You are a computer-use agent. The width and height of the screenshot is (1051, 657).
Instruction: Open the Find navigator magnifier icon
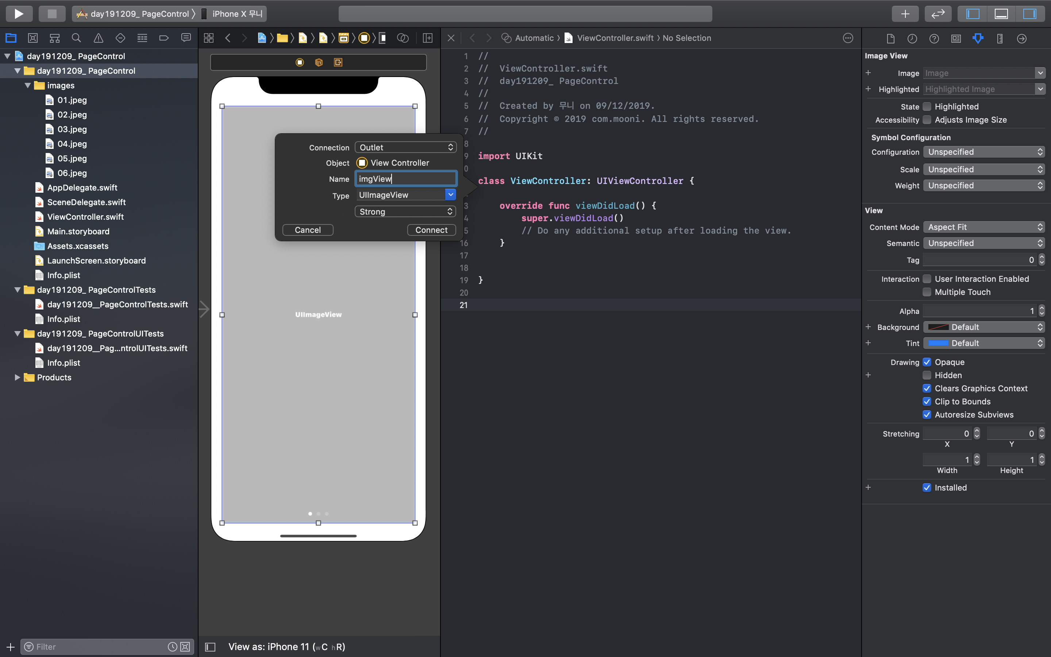coord(76,38)
